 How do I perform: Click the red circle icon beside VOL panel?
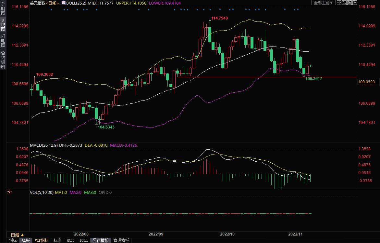[9, 192]
